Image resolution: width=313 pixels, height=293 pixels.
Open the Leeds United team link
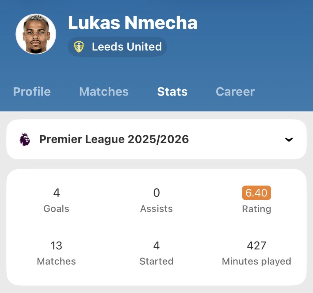point(127,47)
